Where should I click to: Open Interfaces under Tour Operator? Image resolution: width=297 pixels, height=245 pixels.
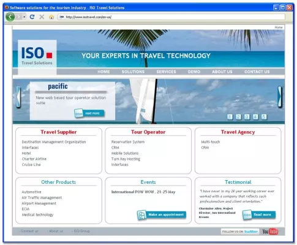pos(120,165)
